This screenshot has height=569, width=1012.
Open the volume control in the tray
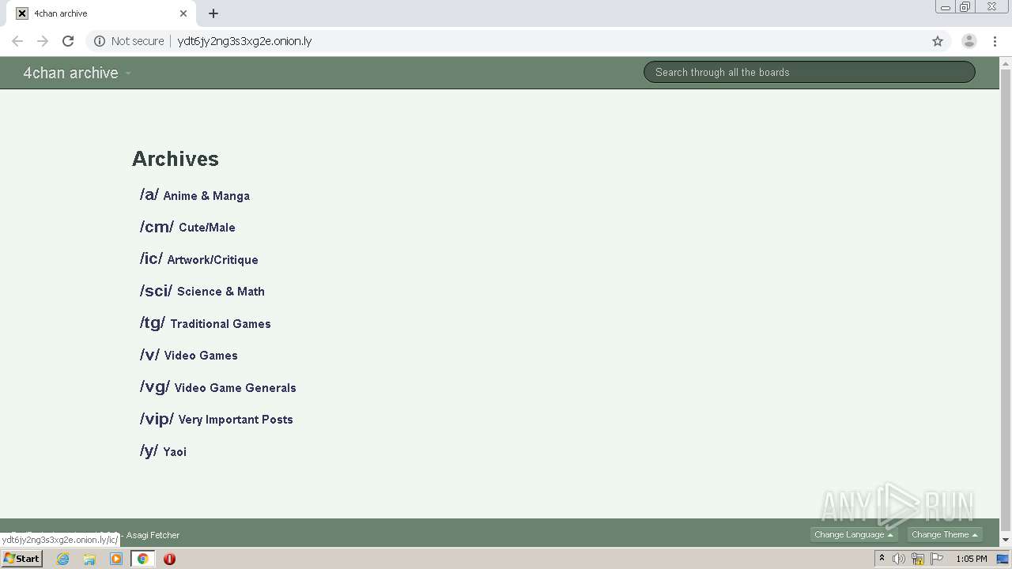(x=899, y=559)
